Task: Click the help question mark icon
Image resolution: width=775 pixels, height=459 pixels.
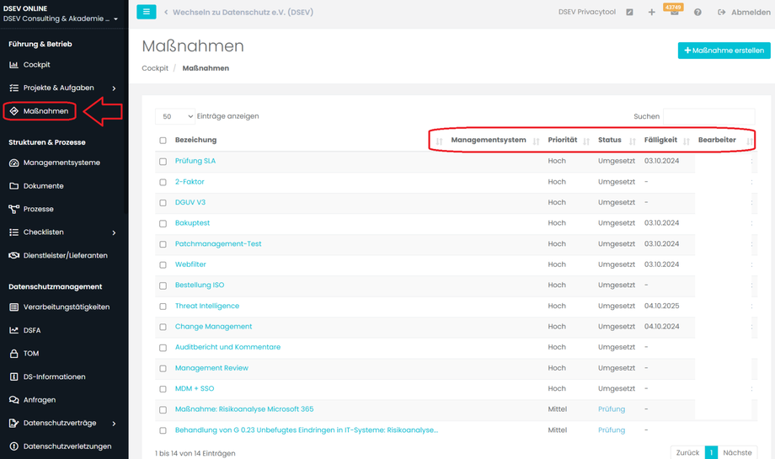Action: (x=697, y=13)
